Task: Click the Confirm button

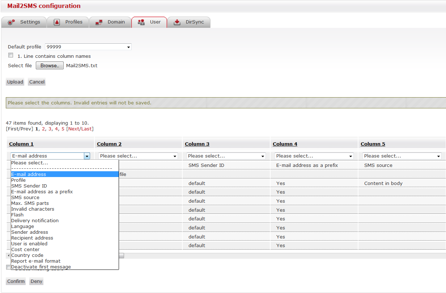Action: point(16,281)
